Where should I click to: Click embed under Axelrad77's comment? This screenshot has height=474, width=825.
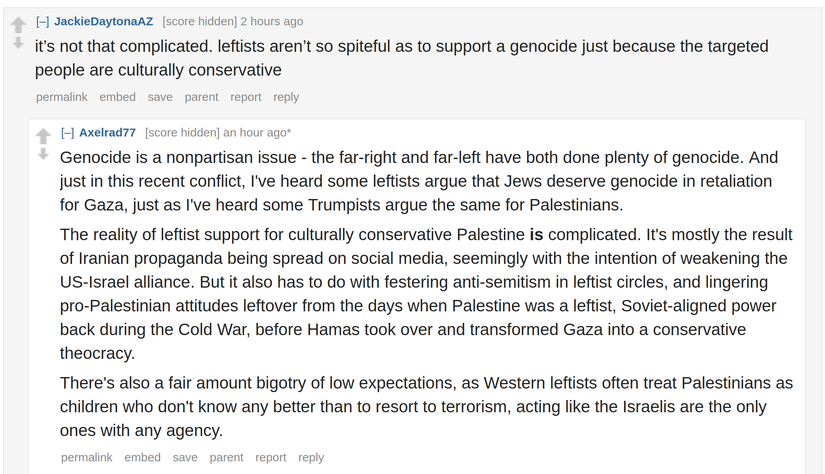click(143, 457)
